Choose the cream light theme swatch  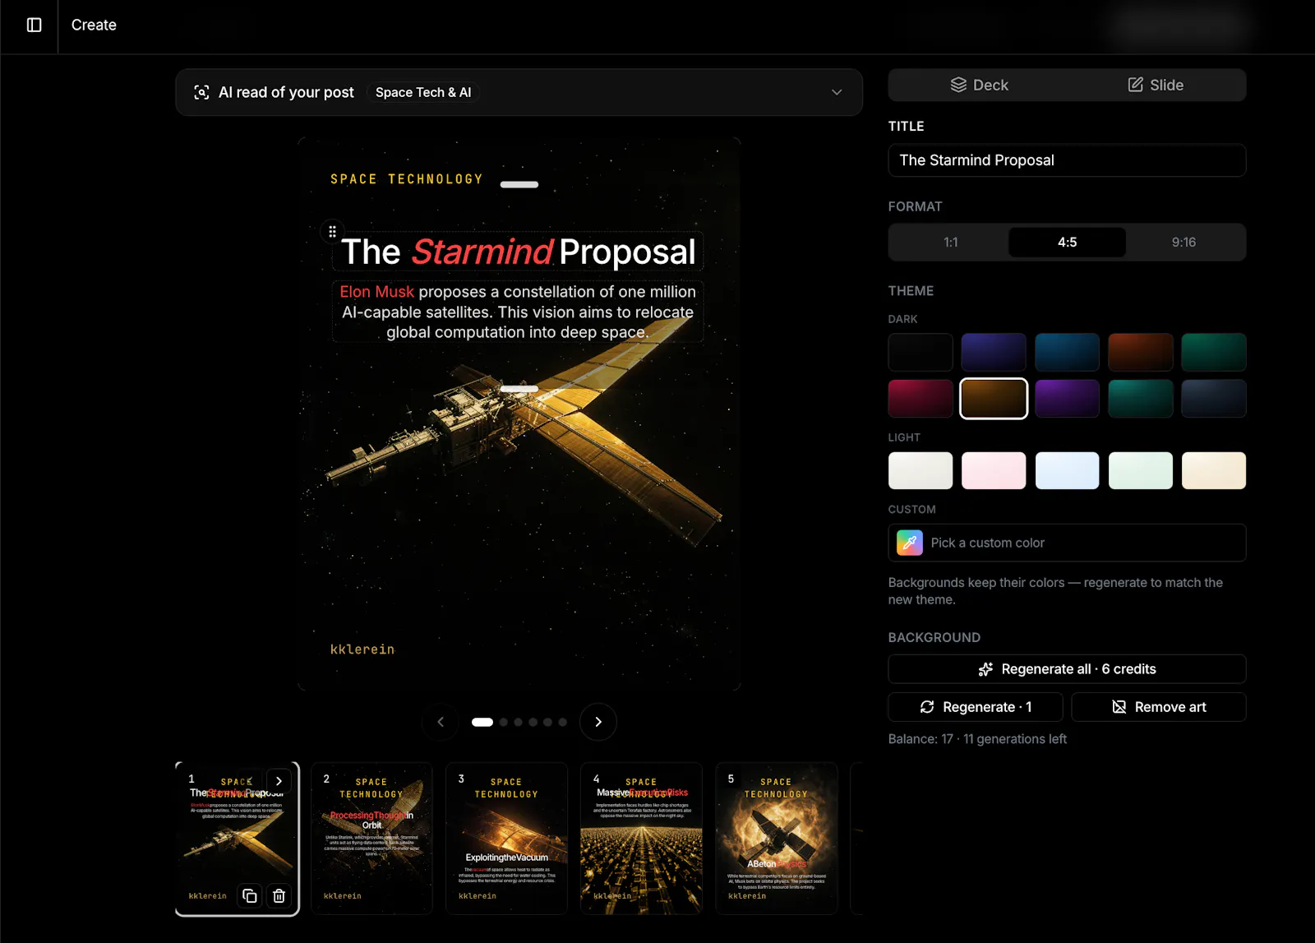tap(1214, 470)
